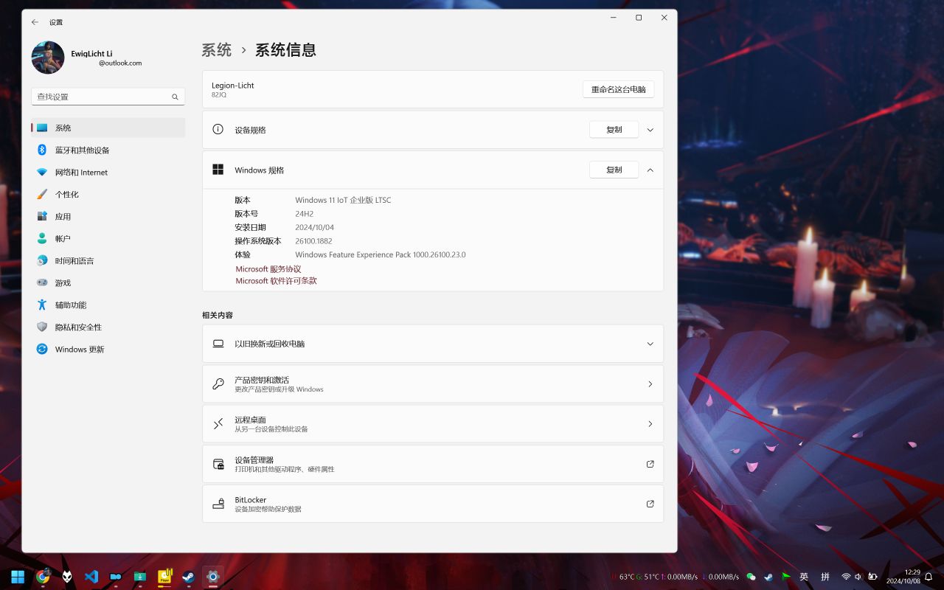The image size is (944, 590).
Task: Focus the 查找设置 search box
Action: coord(108,97)
